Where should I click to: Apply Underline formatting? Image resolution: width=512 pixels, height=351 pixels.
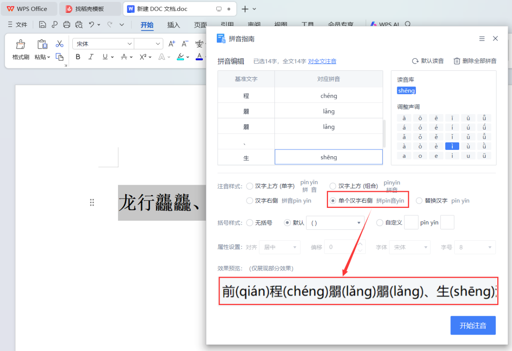tap(105, 57)
